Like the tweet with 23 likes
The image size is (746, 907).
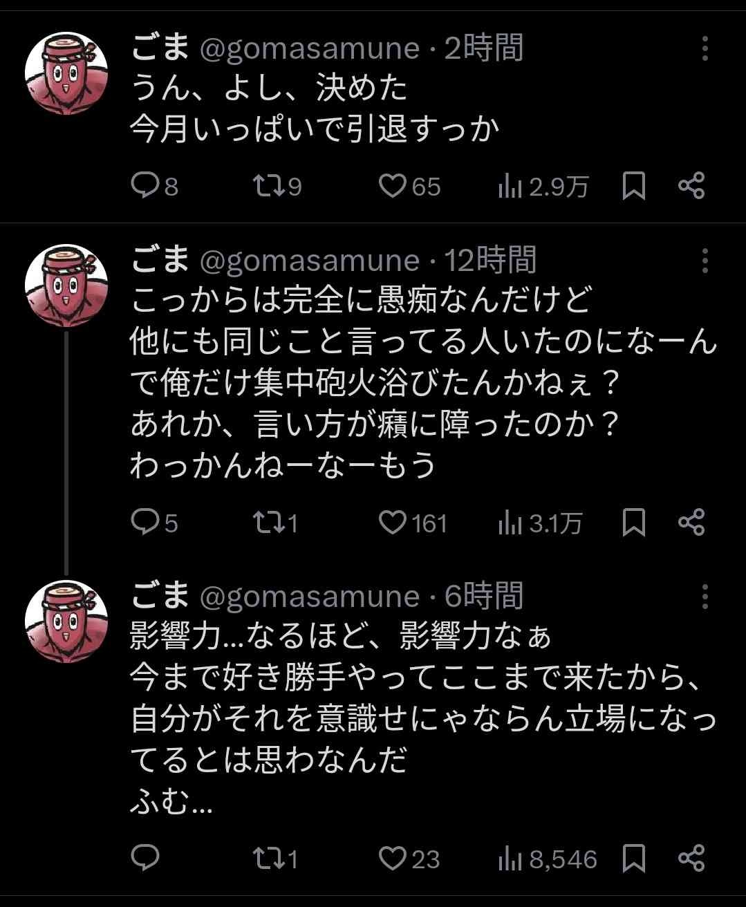point(393,859)
